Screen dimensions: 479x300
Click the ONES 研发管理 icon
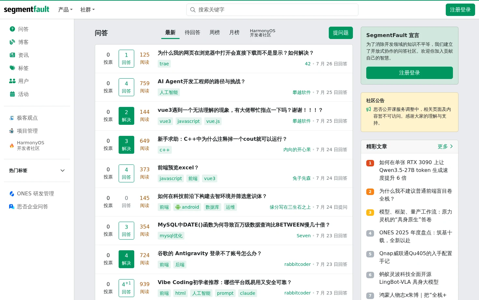12,194
